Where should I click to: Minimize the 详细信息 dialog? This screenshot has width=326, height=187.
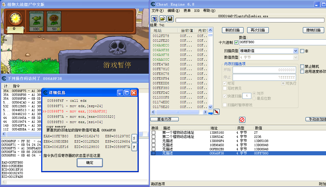tap(120, 93)
